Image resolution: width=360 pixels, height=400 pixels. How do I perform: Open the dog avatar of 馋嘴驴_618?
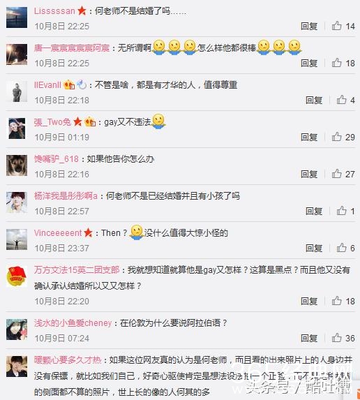pos(17,165)
